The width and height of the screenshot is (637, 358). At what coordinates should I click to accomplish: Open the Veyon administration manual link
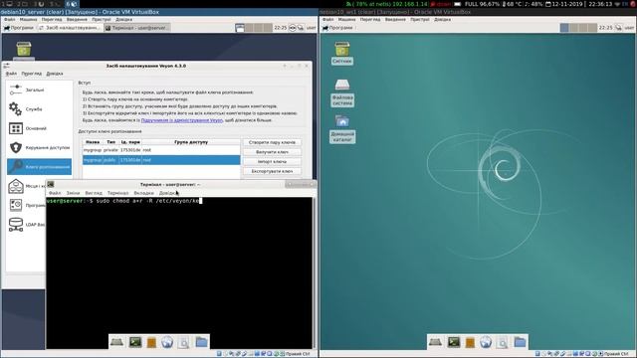pyautogui.click(x=182, y=120)
